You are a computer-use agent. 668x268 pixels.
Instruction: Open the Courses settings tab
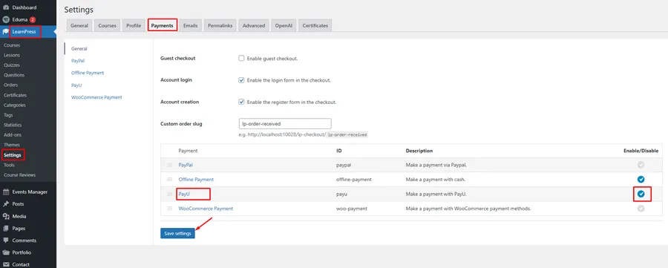(x=108, y=25)
